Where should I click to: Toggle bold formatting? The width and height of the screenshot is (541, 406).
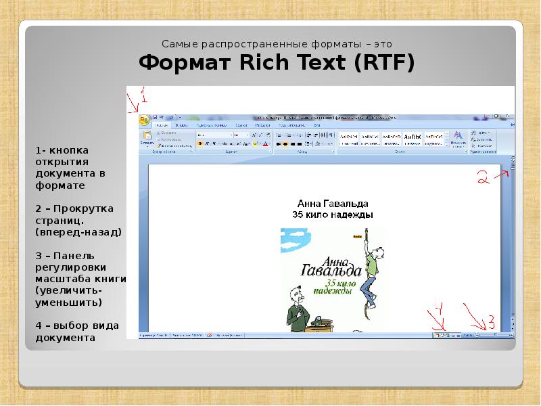[x=199, y=143]
